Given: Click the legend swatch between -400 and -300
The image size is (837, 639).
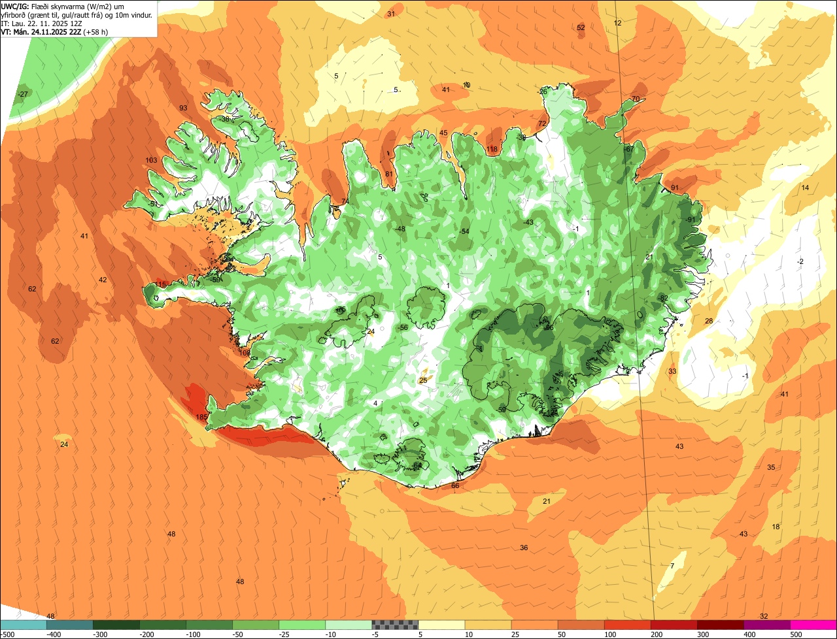Looking at the screenshot, I should 70,625.
